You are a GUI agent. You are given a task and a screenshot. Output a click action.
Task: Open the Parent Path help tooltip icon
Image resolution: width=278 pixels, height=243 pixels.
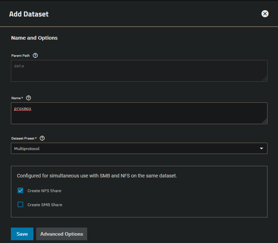coord(35,56)
